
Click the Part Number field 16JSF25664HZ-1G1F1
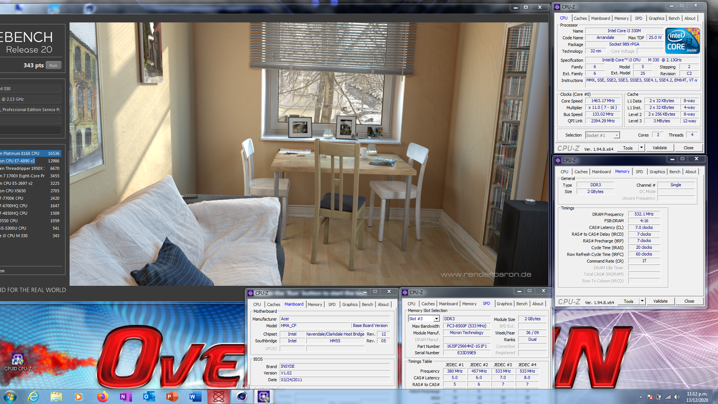pos(467,346)
